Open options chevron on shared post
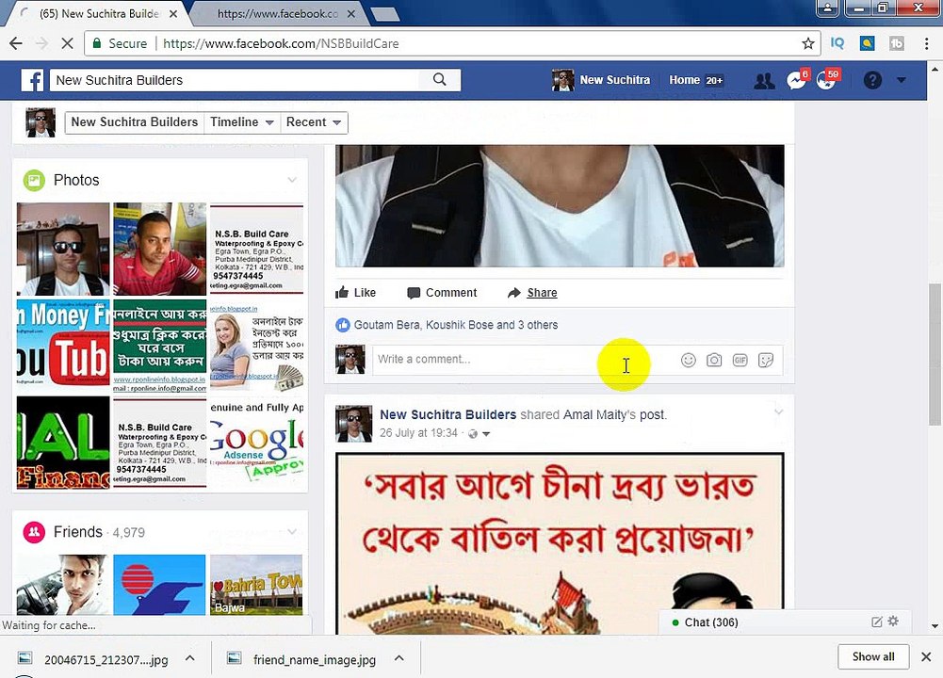The width and height of the screenshot is (943, 678). coord(778,412)
